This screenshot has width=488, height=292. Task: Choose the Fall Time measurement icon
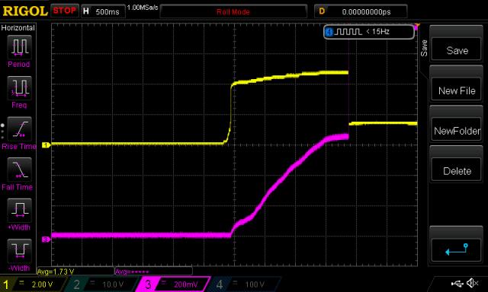click(19, 170)
